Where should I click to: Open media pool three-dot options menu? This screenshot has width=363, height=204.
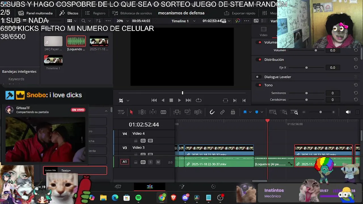pos(108,21)
